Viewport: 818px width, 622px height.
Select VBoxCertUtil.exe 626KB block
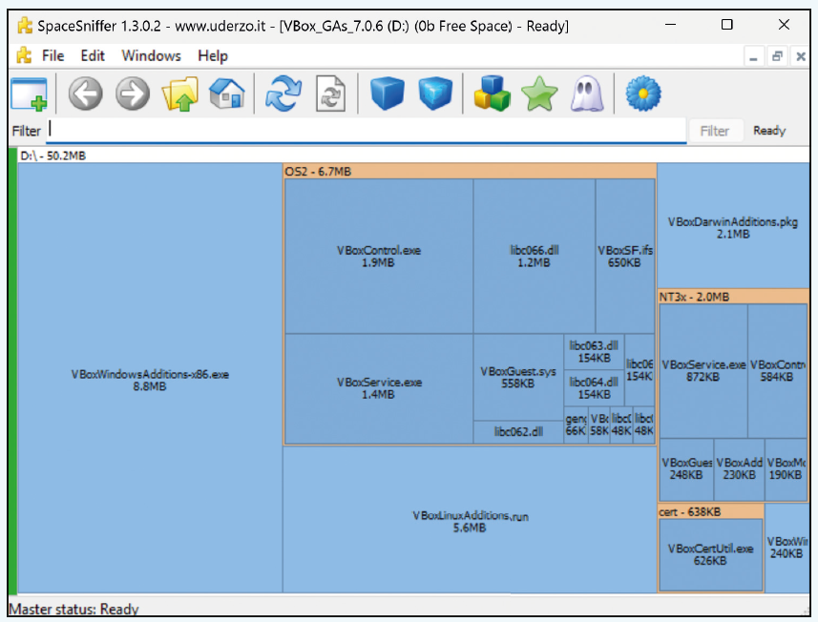(710, 554)
